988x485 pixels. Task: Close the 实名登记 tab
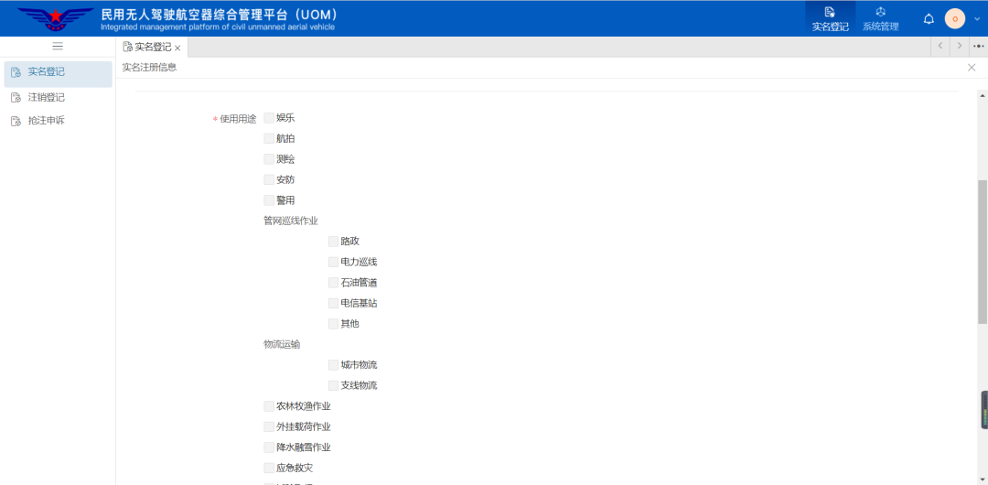(x=177, y=48)
